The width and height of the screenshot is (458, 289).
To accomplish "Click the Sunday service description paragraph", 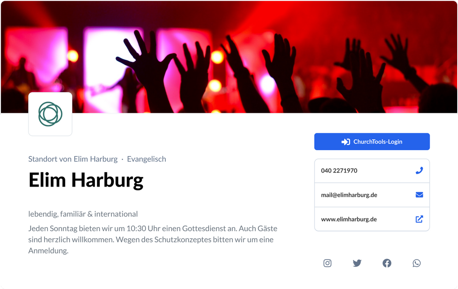I will point(153,239).
